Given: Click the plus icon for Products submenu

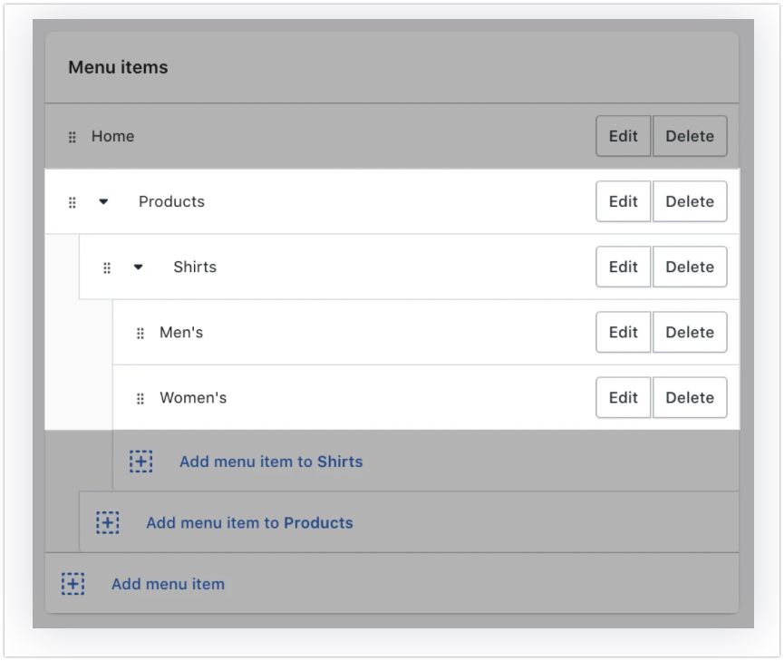Looking at the screenshot, I should point(108,522).
